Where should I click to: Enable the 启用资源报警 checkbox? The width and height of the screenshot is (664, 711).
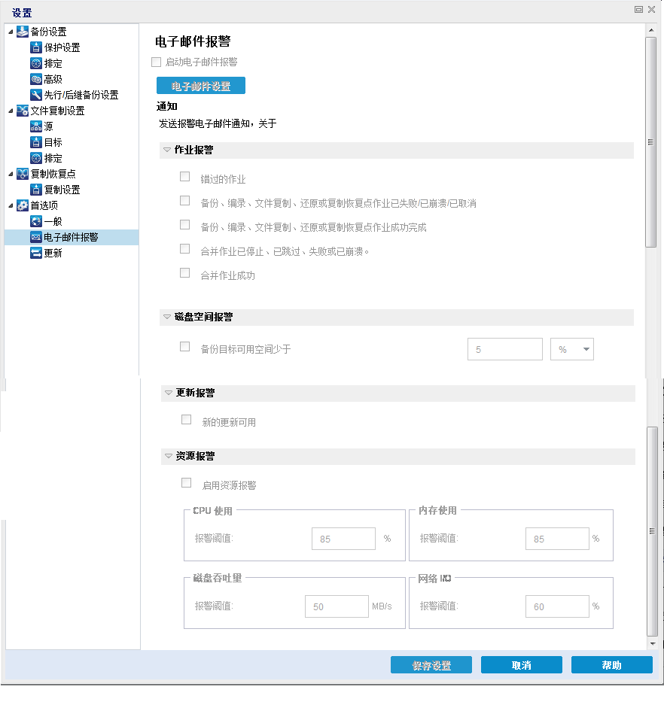[x=186, y=483]
